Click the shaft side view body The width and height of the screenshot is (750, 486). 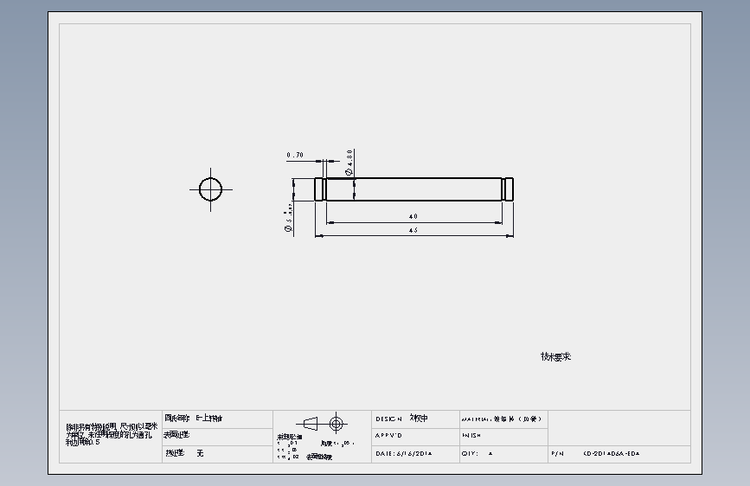click(x=414, y=189)
